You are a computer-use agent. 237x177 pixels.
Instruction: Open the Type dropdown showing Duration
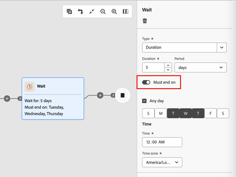point(184,48)
